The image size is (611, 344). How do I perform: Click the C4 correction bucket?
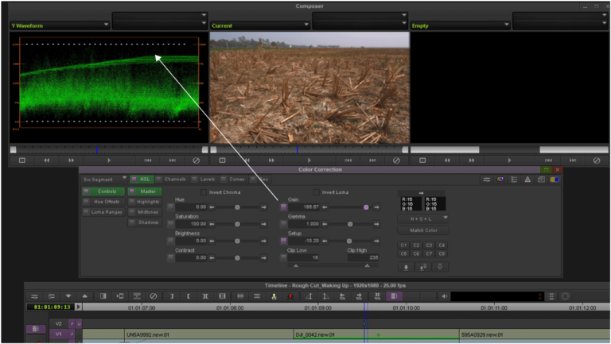coord(442,245)
